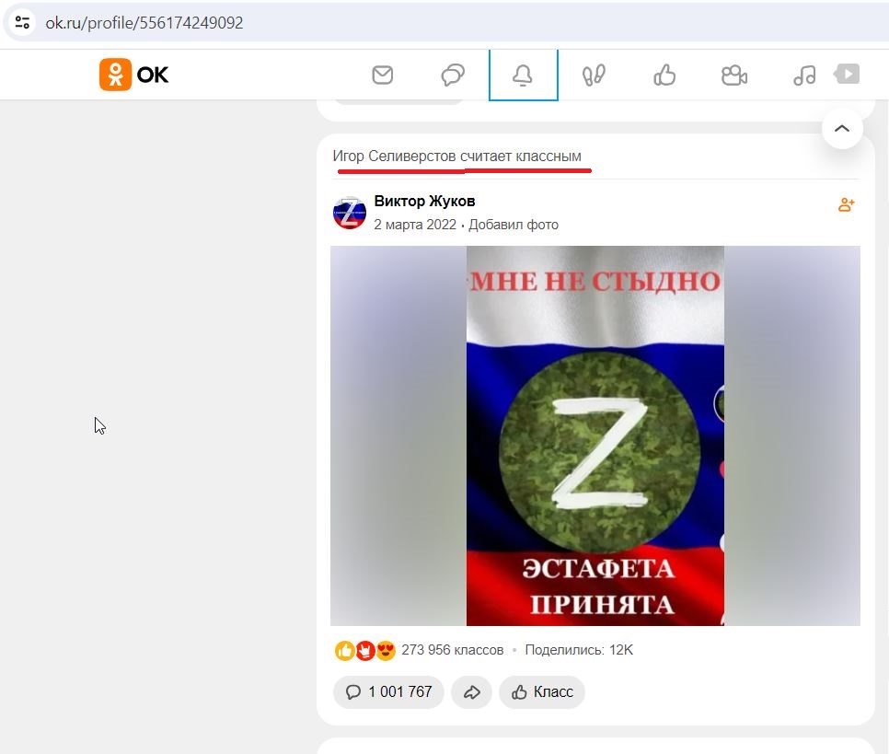View Поделились: 12K shares

(579, 650)
